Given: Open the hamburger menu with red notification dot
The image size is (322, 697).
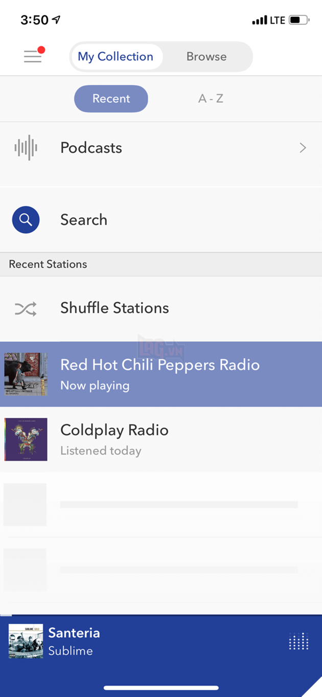Looking at the screenshot, I should [x=34, y=55].
